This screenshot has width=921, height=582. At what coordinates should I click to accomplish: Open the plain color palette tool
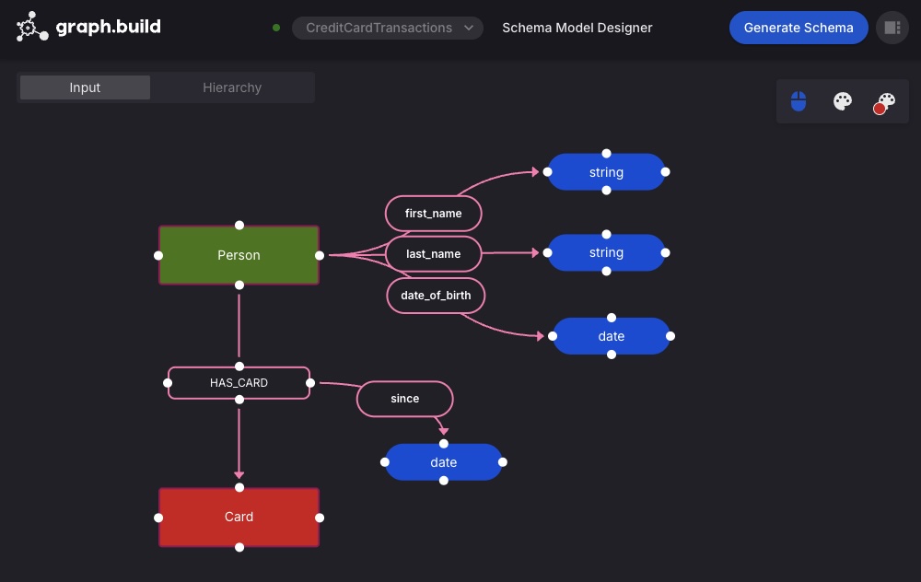(x=843, y=101)
